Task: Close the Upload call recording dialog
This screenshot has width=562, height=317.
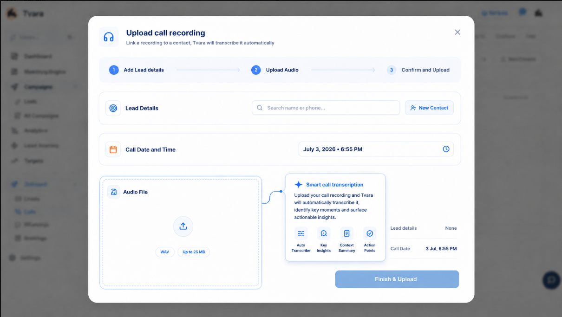Action: pos(457,32)
